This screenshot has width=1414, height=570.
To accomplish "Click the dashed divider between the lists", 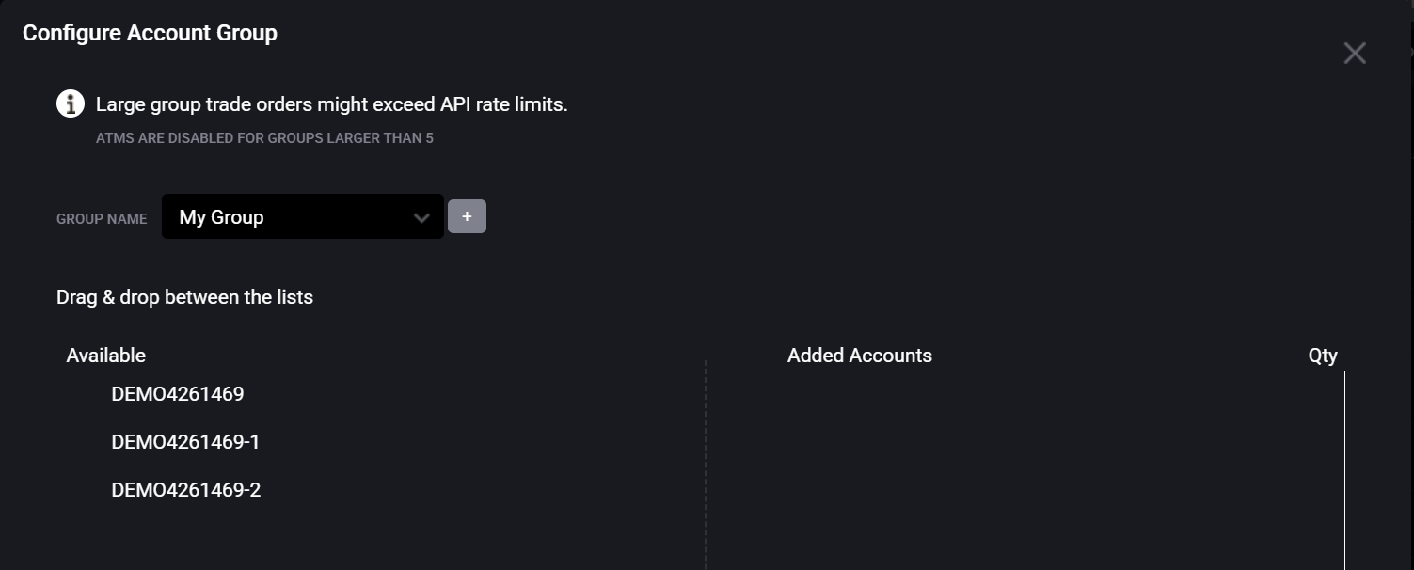I will click(x=706, y=465).
